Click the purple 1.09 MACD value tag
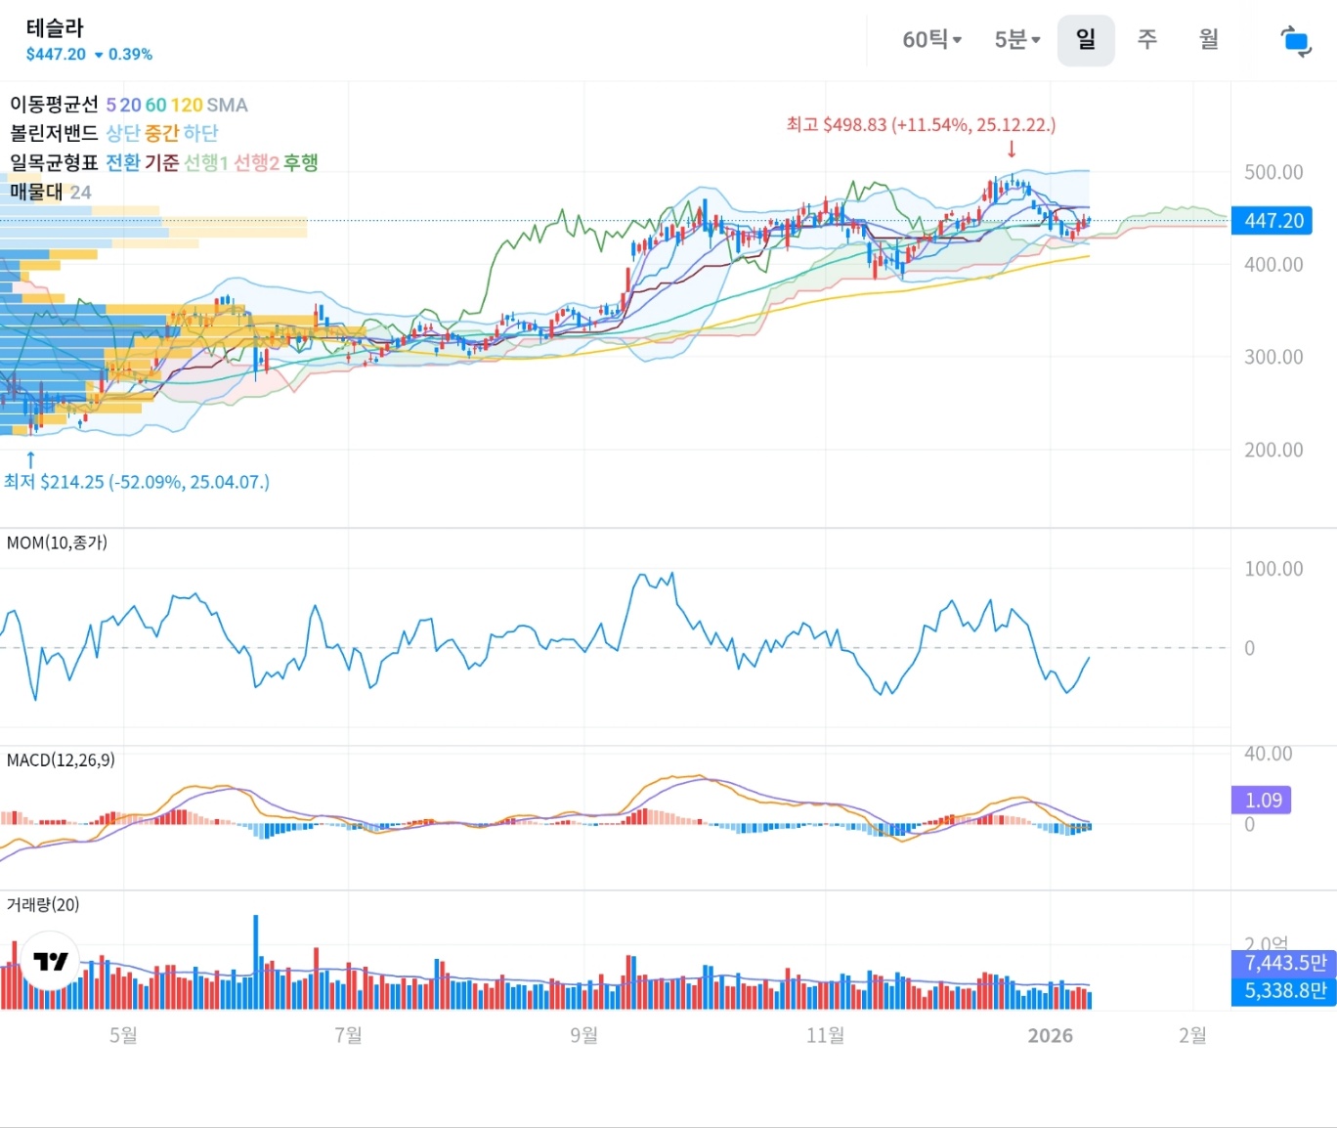Viewport: 1337px width, 1128px height. [1263, 800]
